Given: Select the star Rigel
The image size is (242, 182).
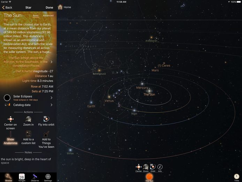Looking at the screenshot, I should coord(135,111).
